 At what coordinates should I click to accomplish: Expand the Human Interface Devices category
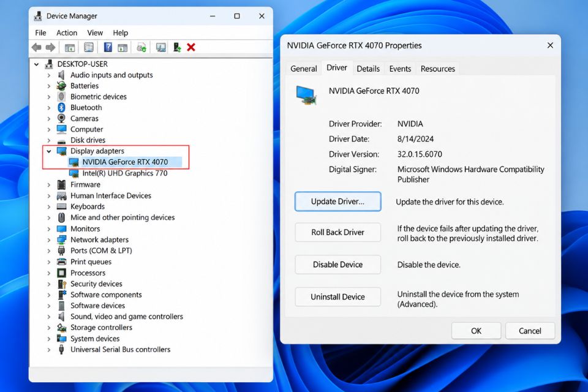click(49, 196)
